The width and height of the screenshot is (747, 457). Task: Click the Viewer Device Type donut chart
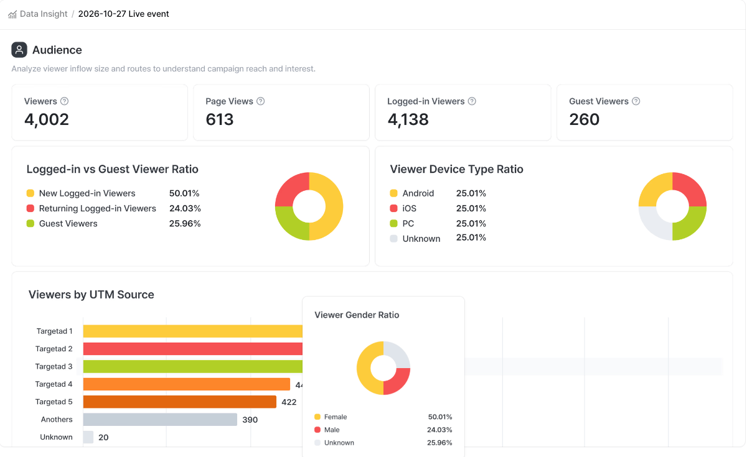pos(672,206)
